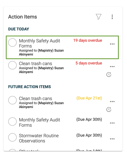
Task: Tick the circle for Monthly Safety Audit Forms Apr 30th
Action: 12,122
